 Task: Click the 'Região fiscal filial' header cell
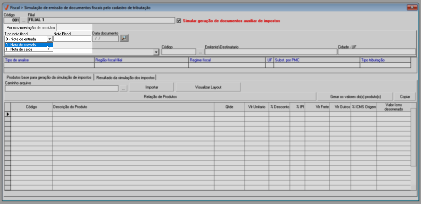click(141, 60)
